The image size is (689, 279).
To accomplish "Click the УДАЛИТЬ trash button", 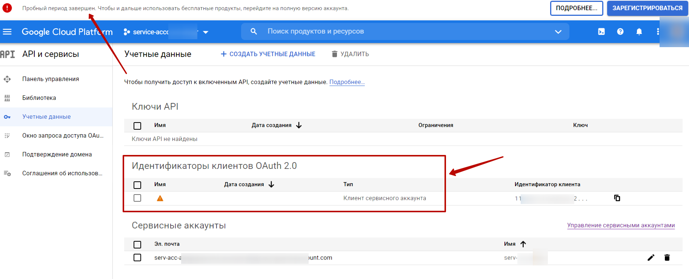I will point(350,54).
